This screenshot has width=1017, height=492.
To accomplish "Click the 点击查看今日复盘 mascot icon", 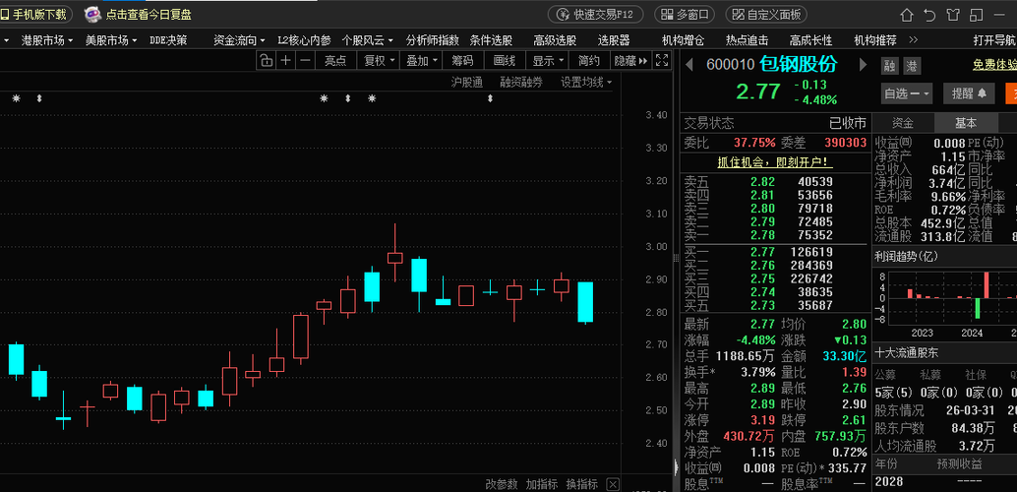I will [x=93, y=14].
